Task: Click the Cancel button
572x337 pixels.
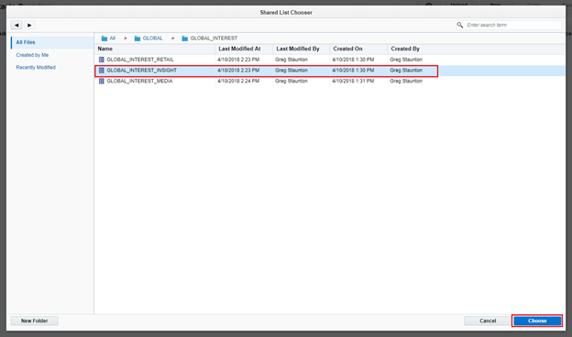Action: (x=488, y=321)
